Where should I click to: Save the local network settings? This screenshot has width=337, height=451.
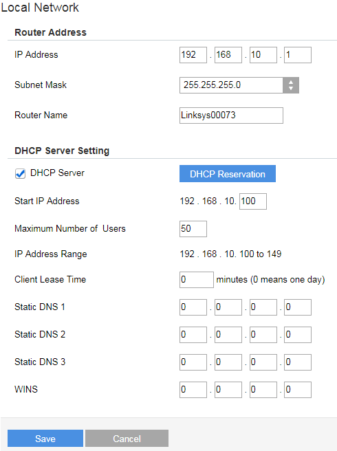coord(45,439)
